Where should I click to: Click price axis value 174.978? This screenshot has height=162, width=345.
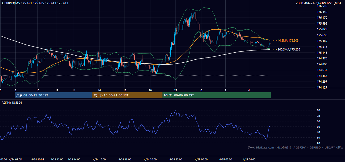[322, 58]
